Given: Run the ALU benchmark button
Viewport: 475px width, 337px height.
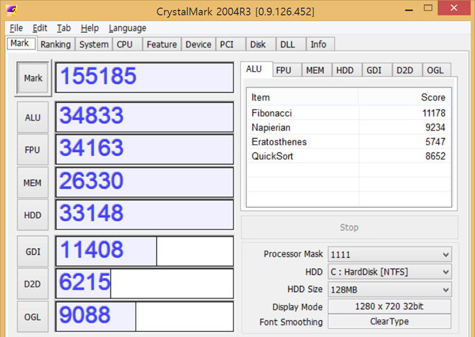Looking at the screenshot, I should click(x=33, y=118).
